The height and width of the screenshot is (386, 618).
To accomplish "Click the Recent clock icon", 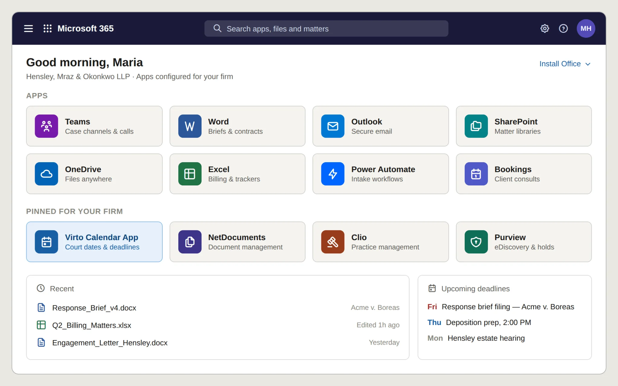I will point(41,288).
